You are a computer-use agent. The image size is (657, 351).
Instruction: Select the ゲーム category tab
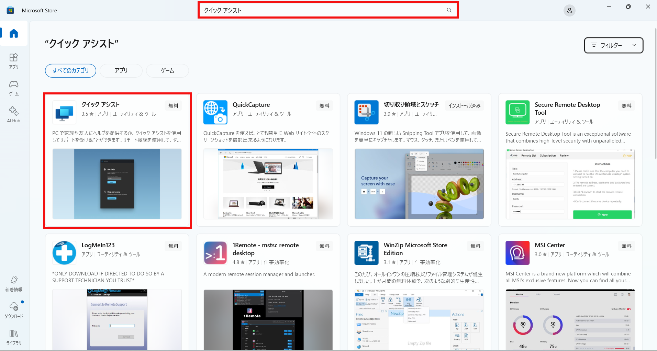click(167, 71)
